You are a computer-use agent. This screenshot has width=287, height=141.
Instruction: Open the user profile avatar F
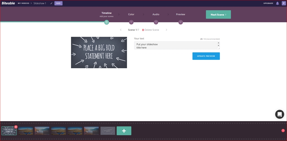284,3
